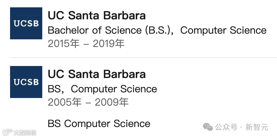The image size is (277, 138).
Task: Click the WeChat icon in the watermark
Action: [209, 127]
